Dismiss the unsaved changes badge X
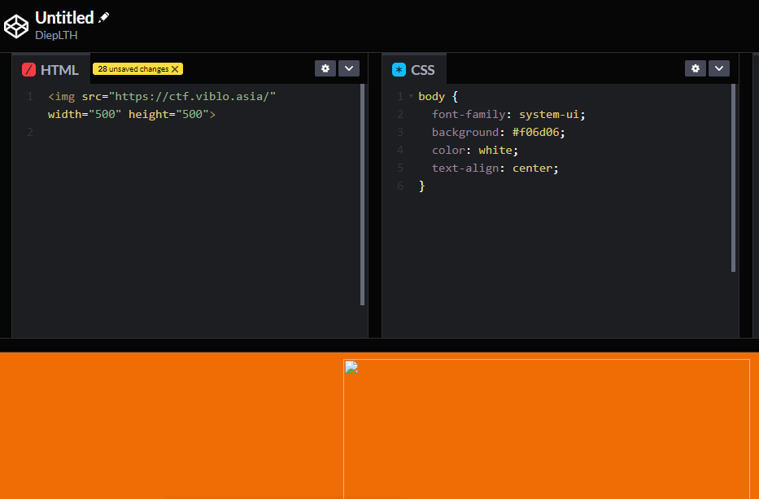 [x=175, y=69]
